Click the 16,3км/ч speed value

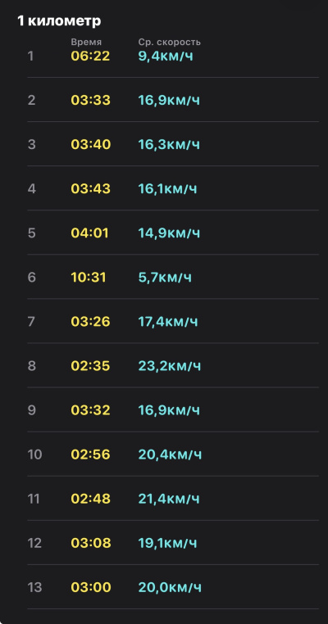point(169,144)
